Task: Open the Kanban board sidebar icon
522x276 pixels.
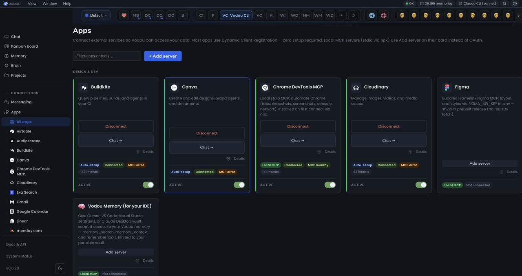Action: tap(6, 46)
